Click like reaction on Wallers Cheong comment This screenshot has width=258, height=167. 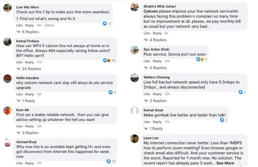coord(241,92)
